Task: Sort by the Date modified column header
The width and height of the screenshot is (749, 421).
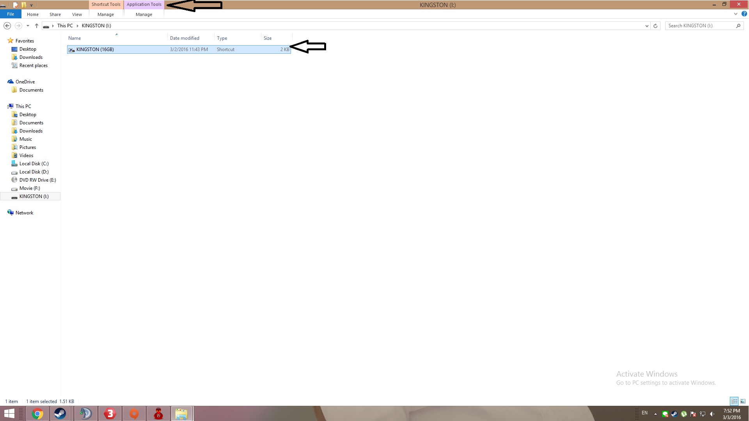Action: (185, 38)
